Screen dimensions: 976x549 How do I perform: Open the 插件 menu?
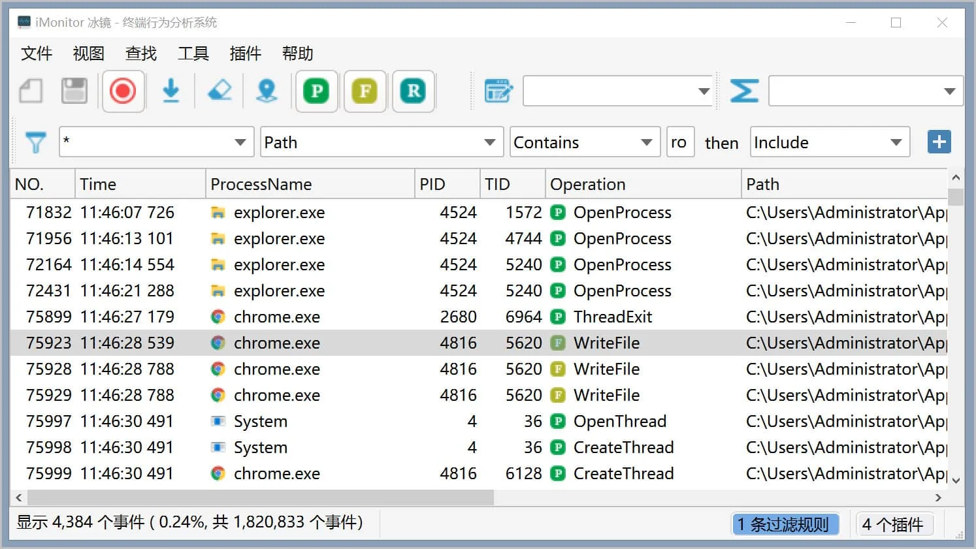245,54
